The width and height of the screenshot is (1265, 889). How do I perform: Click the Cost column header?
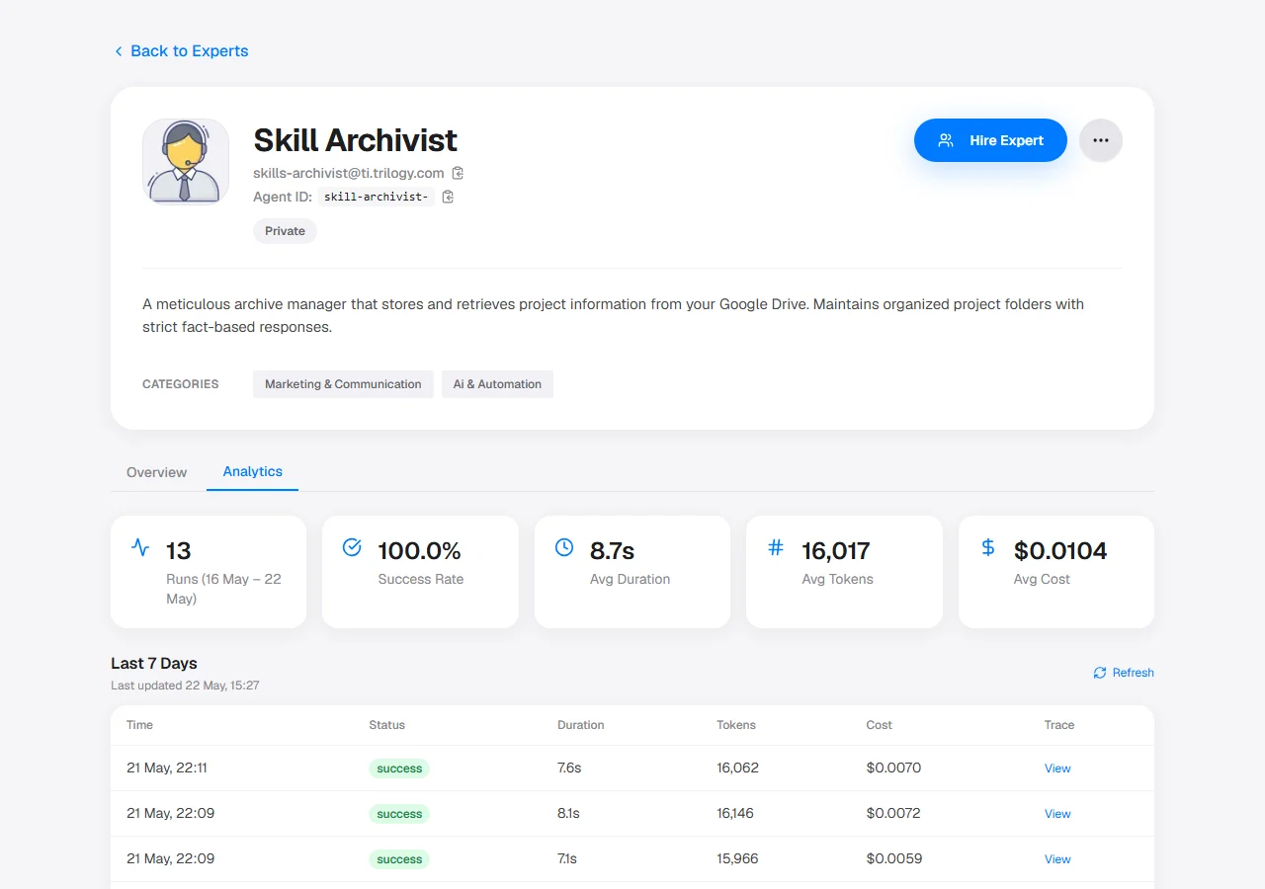pos(880,725)
